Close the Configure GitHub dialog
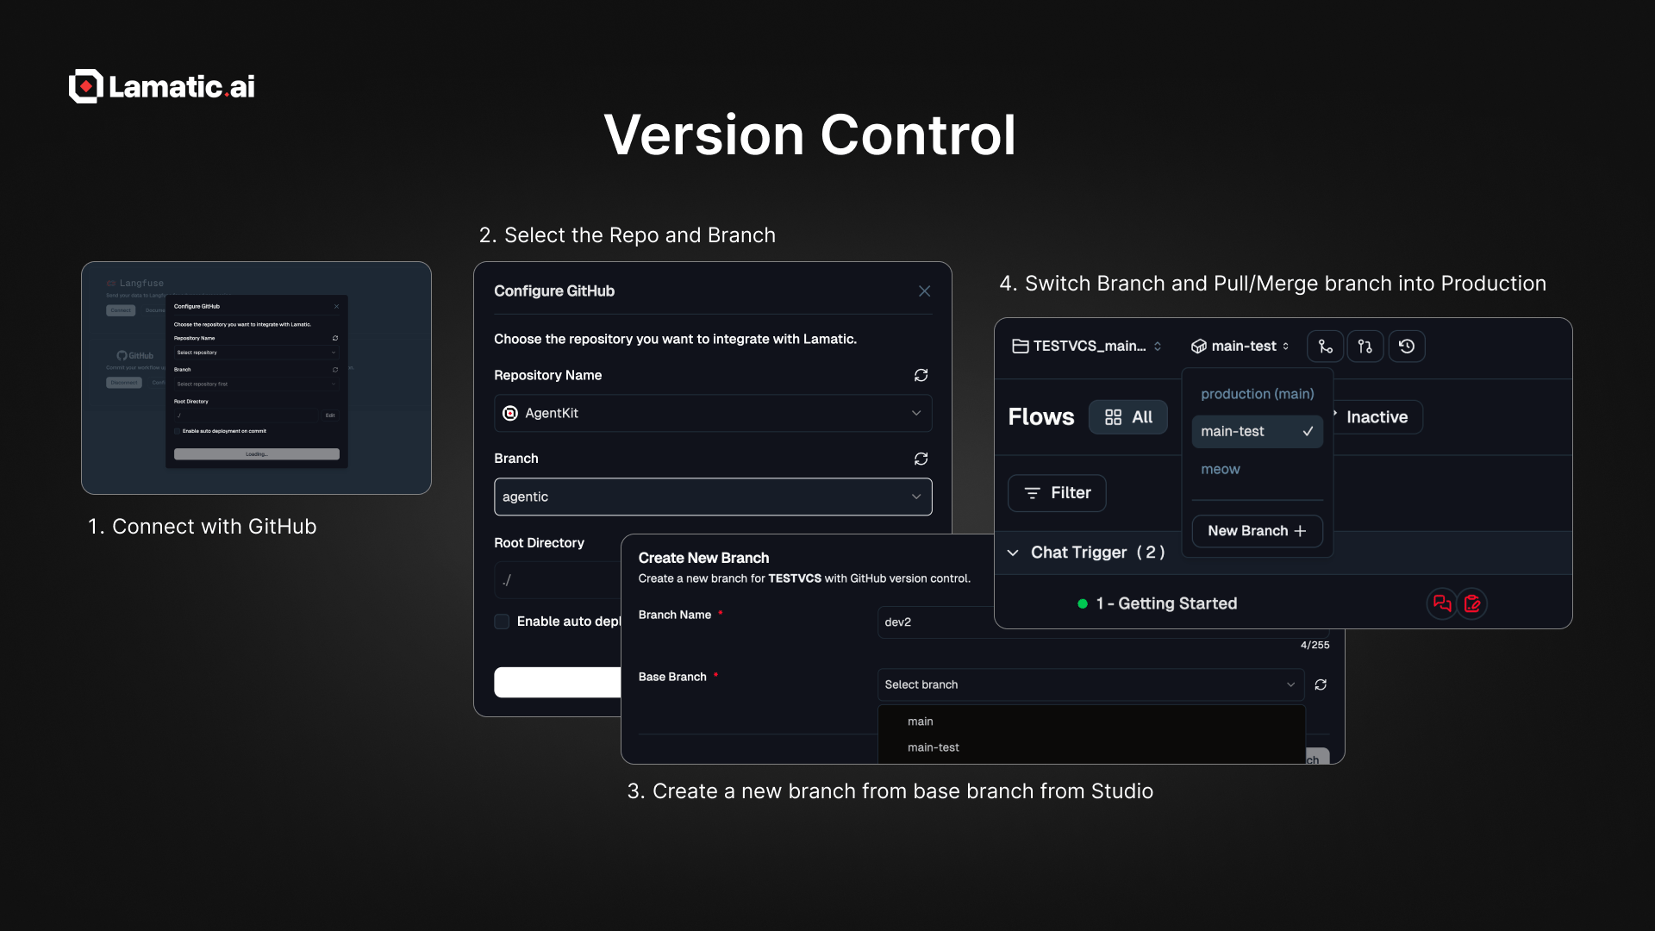This screenshot has height=931, width=1655. pos(924,291)
